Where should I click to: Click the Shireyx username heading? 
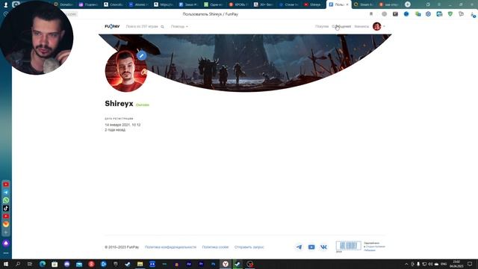(x=119, y=104)
